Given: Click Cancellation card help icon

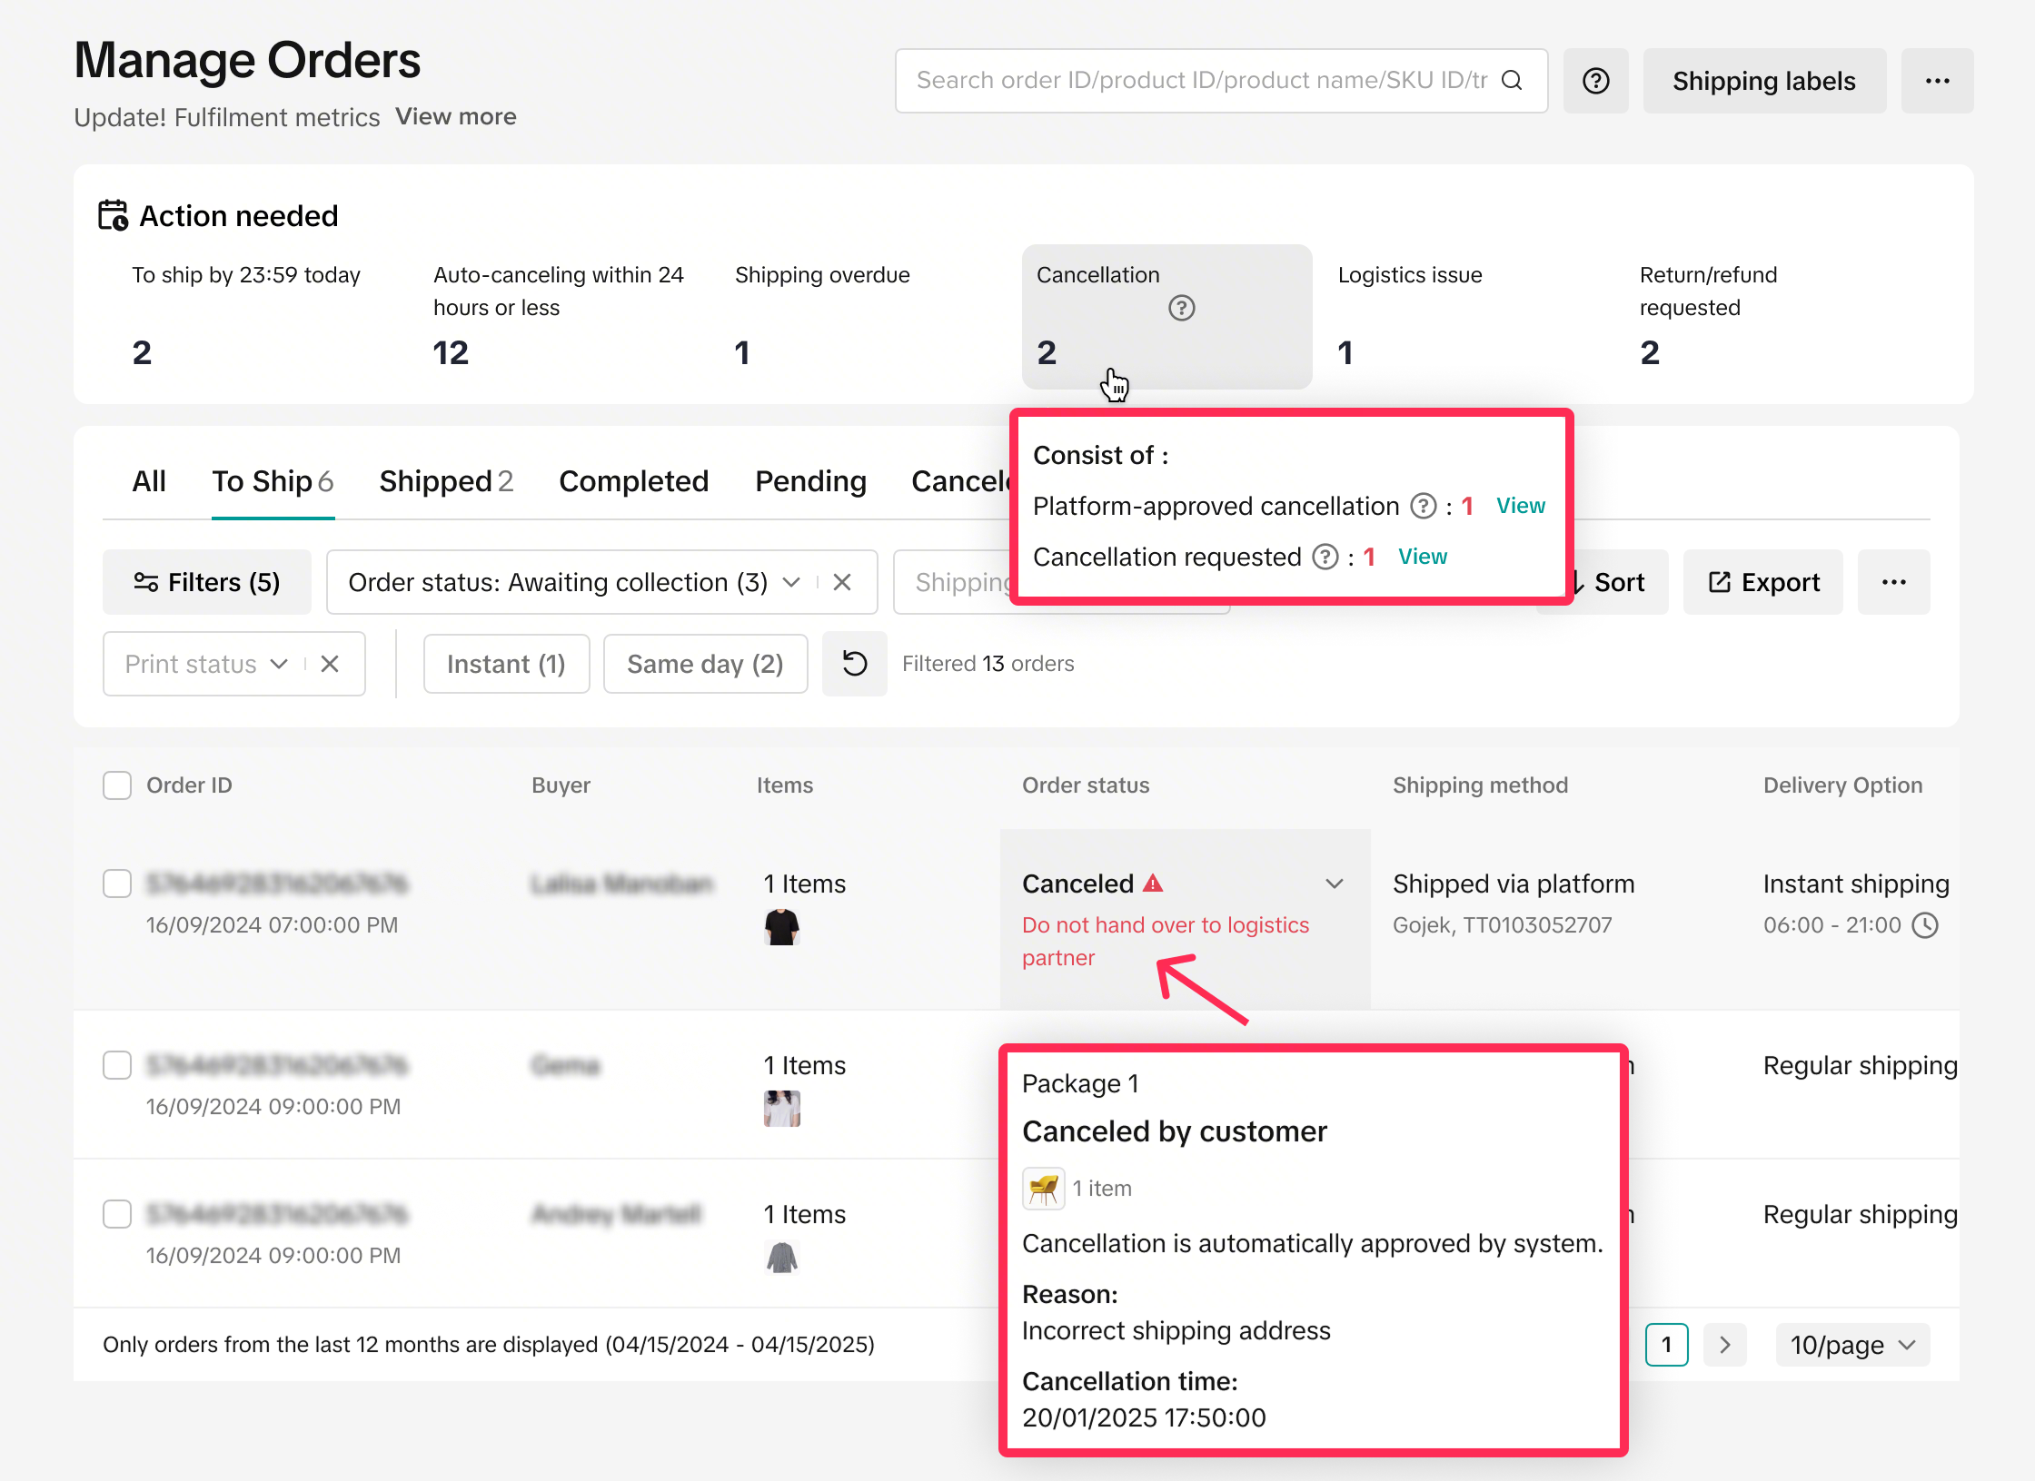Looking at the screenshot, I should 1181,309.
